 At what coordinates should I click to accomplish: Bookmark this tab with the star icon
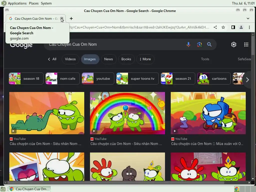coord(223,27)
